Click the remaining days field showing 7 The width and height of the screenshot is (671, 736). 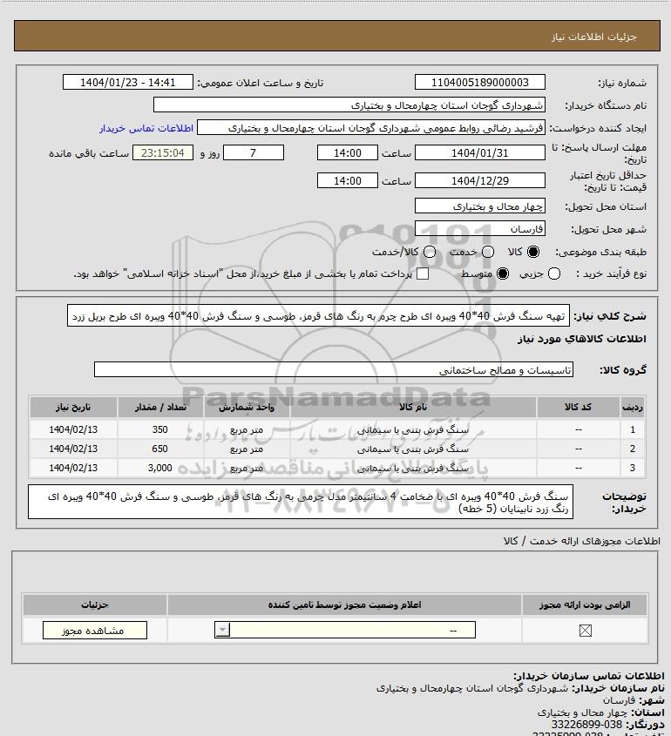click(x=253, y=152)
